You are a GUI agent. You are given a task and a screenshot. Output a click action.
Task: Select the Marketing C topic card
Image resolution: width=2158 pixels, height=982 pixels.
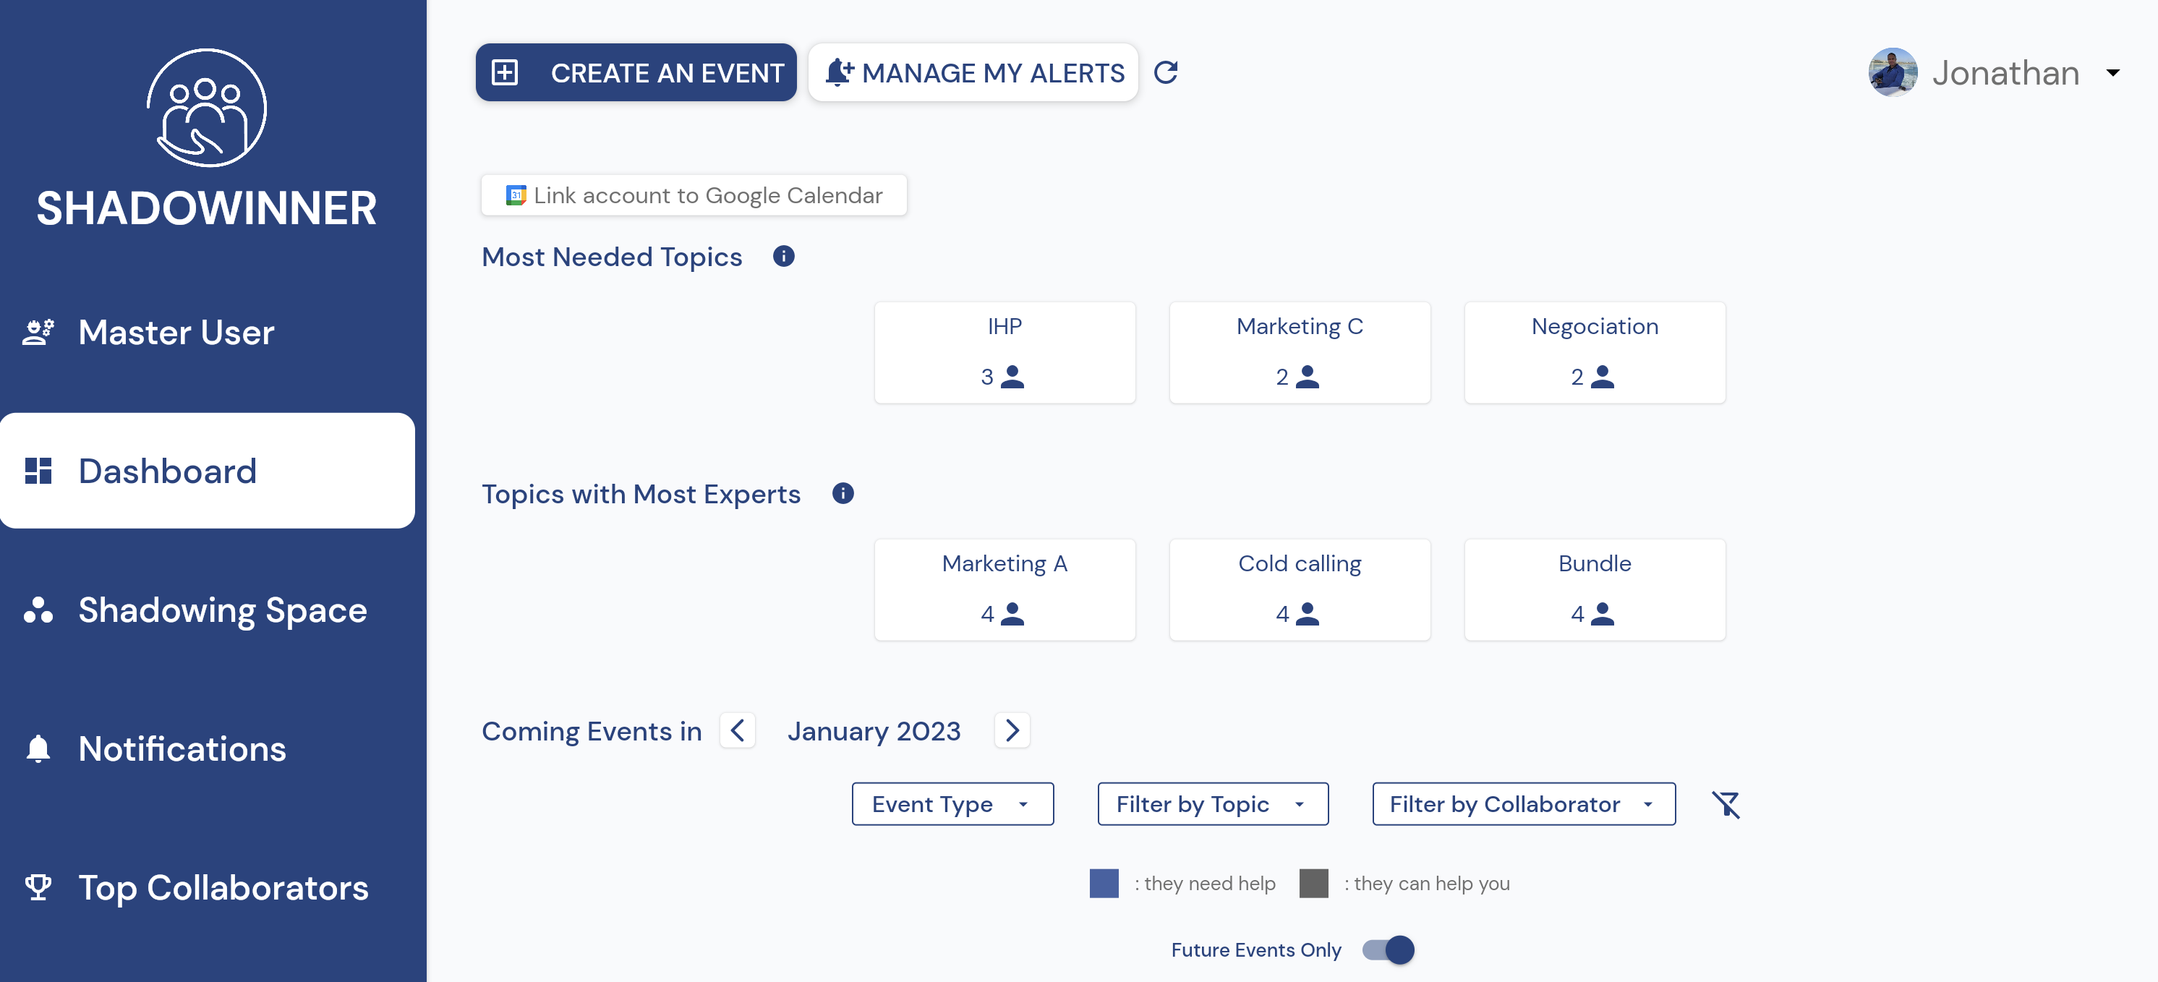click(1300, 353)
